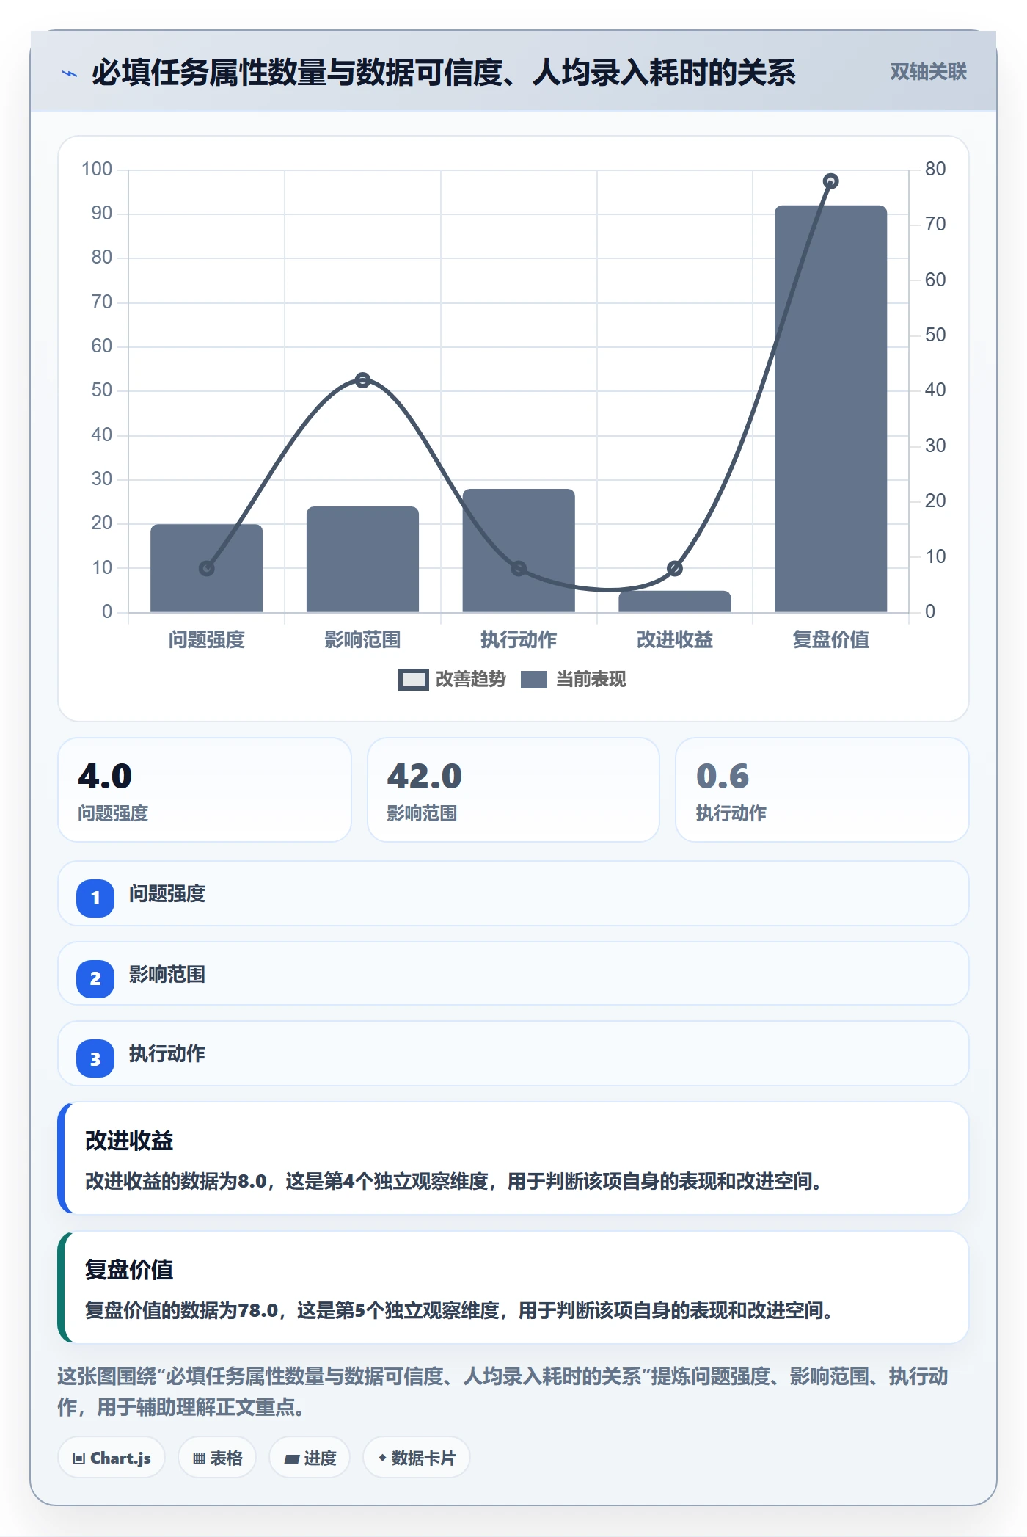Click the diamond icon in 数据卡片 tag
1027x1537 pixels.
[x=382, y=1458]
